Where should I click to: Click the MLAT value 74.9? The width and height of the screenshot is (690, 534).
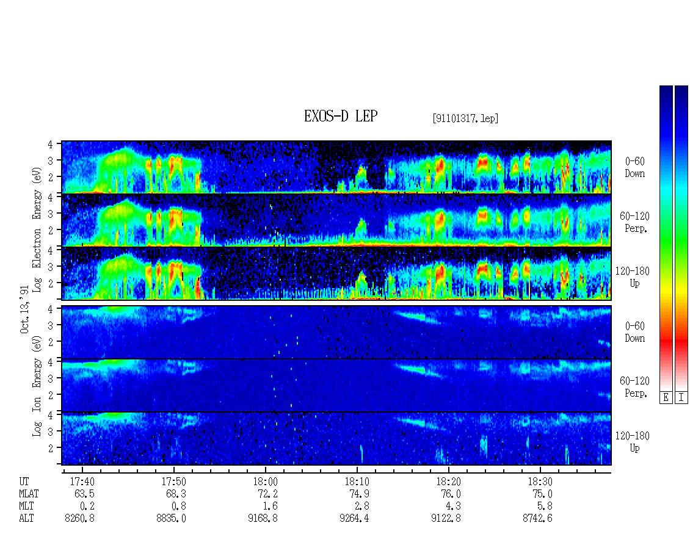tap(359, 494)
